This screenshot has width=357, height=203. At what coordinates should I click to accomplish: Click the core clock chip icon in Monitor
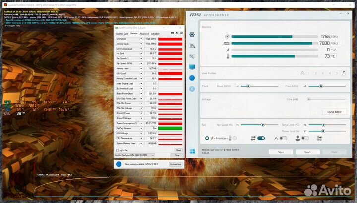pyautogui.click(x=227, y=36)
